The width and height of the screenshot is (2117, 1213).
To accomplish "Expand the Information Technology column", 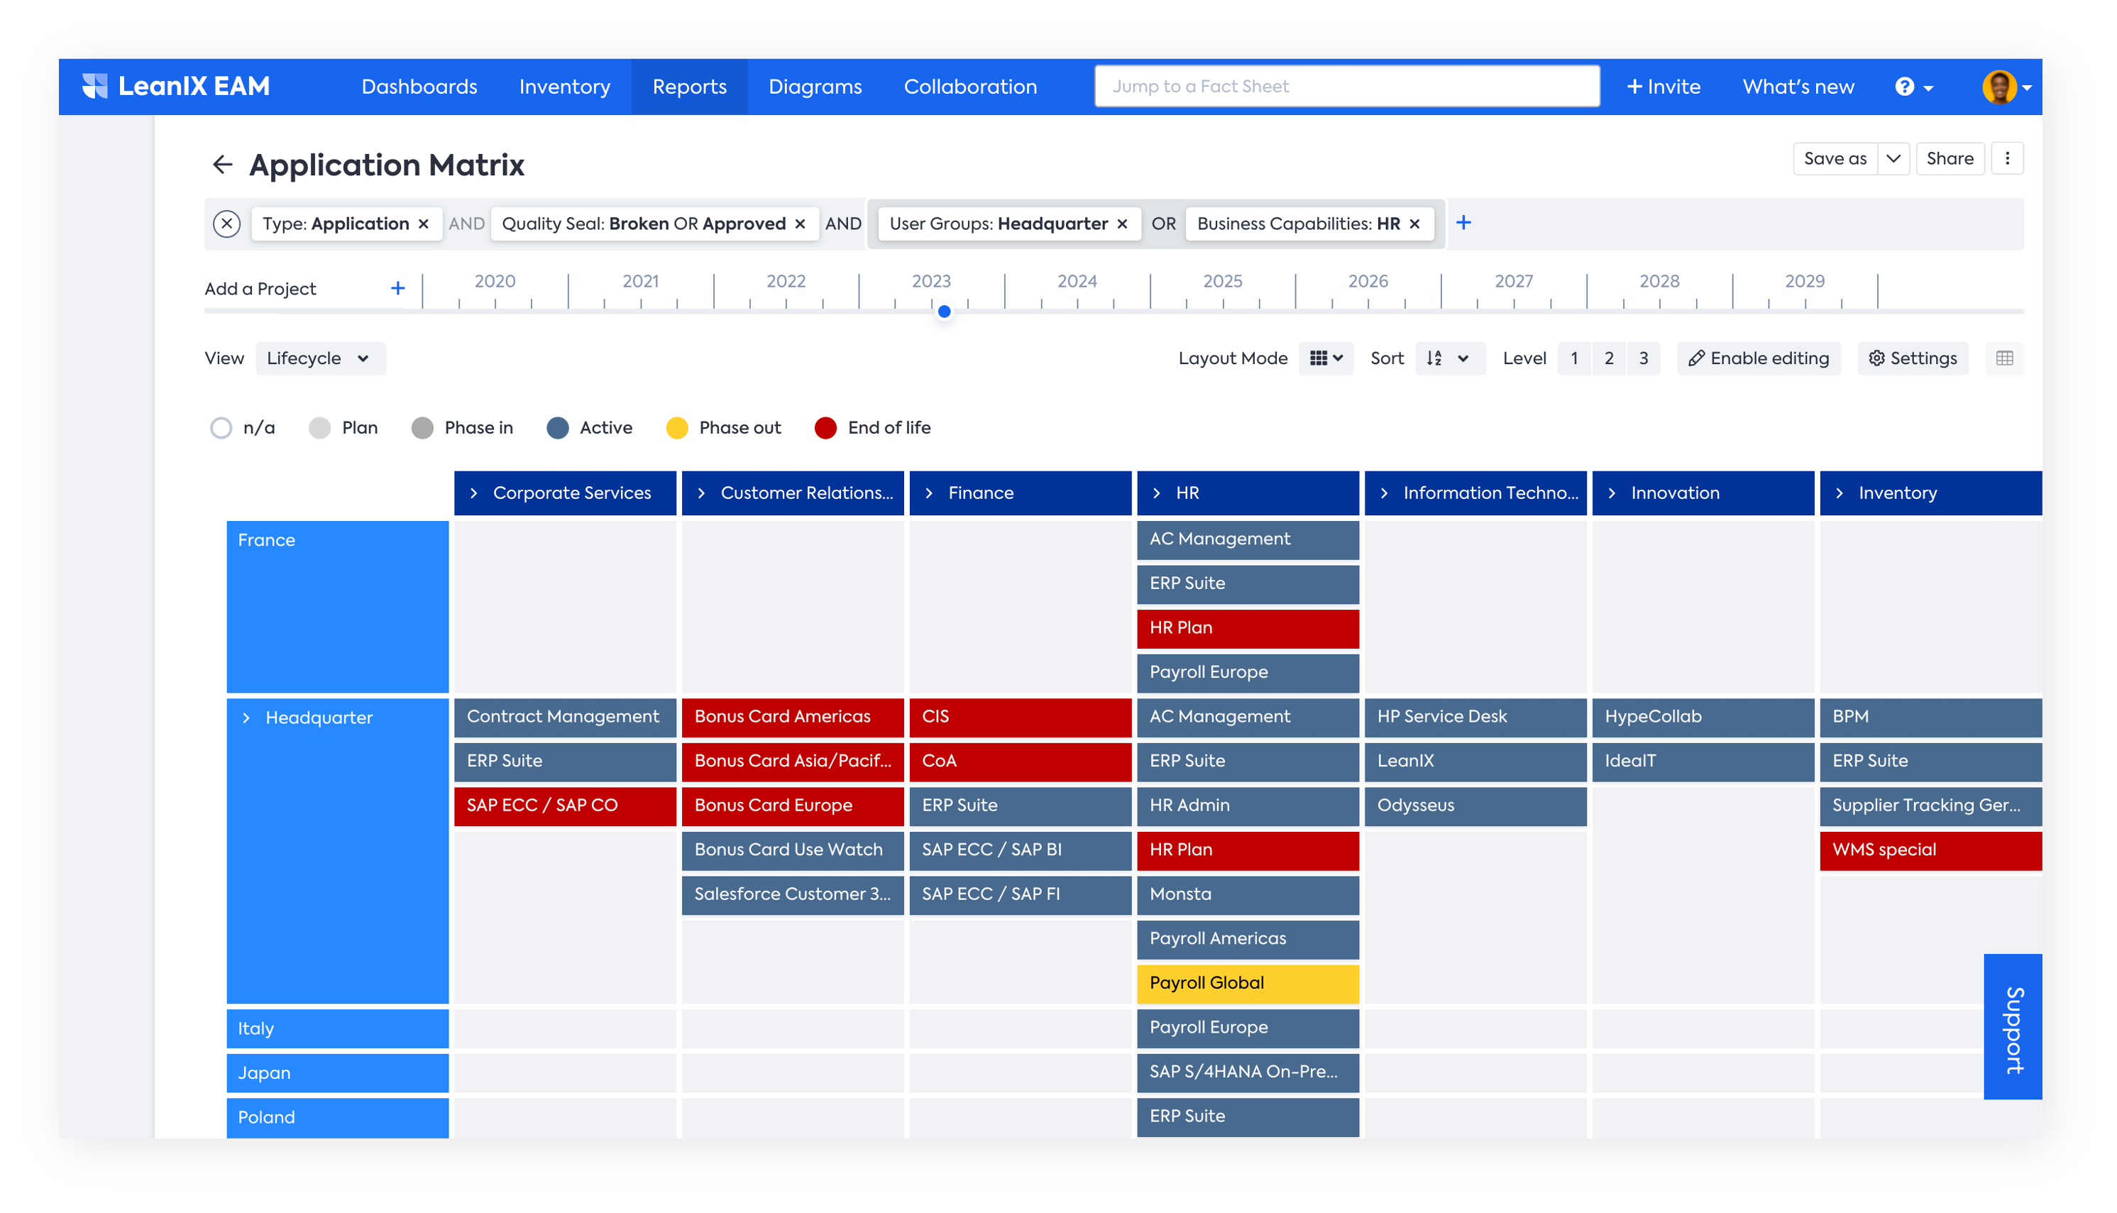I will point(1384,493).
